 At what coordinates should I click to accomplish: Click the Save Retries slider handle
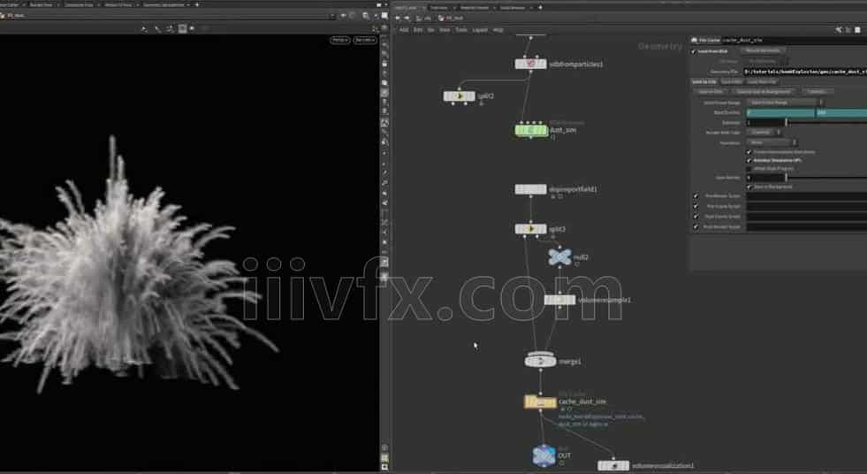point(787,178)
